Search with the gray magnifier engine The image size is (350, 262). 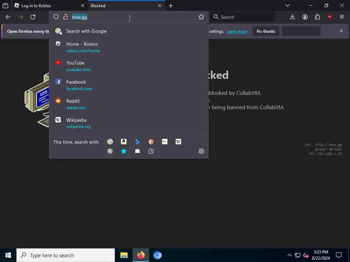pos(110,151)
